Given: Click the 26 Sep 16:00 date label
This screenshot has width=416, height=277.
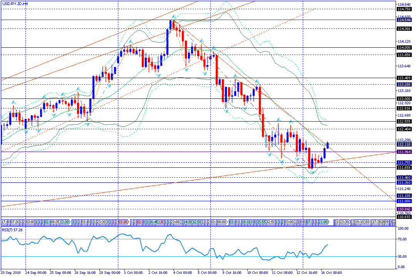Looking at the screenshot, I should pyautogui.click(x=85, y=273).
